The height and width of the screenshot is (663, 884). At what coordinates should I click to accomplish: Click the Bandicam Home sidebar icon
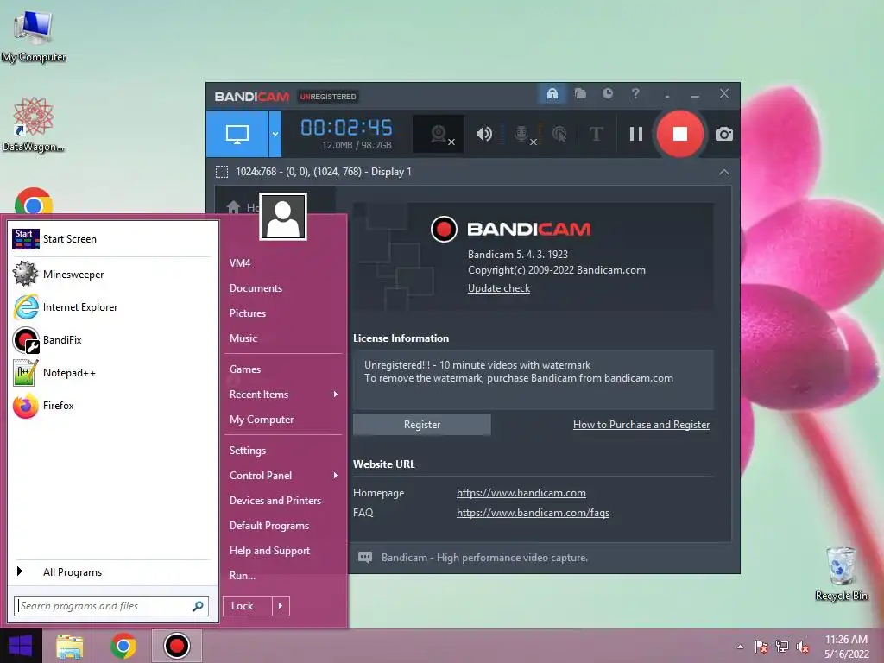(233, 207)
